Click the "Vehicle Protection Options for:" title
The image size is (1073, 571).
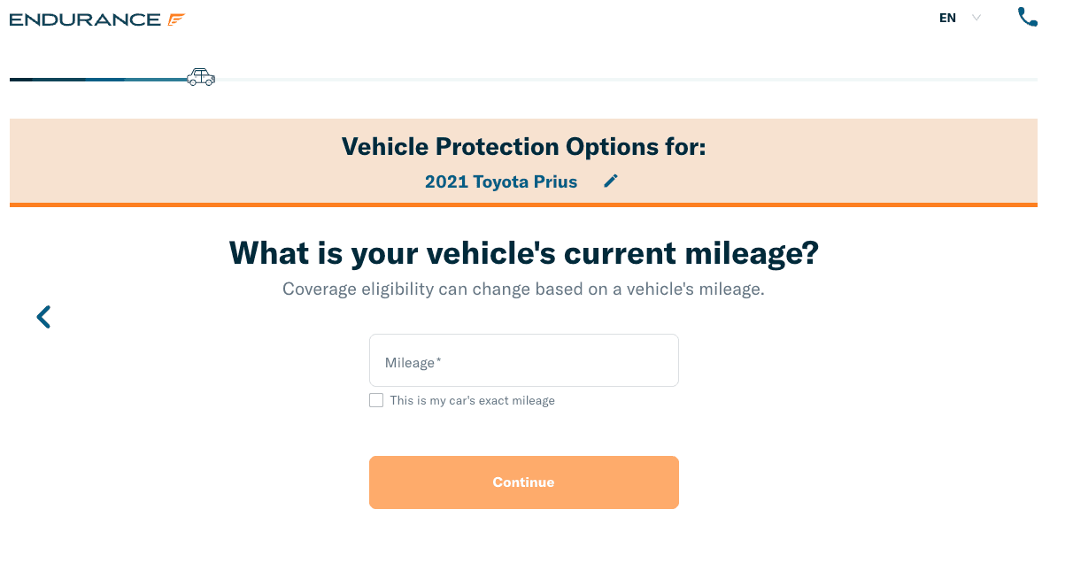523,146
